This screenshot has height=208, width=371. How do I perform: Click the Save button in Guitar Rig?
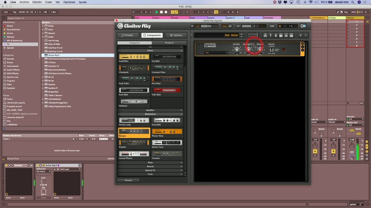227,35
